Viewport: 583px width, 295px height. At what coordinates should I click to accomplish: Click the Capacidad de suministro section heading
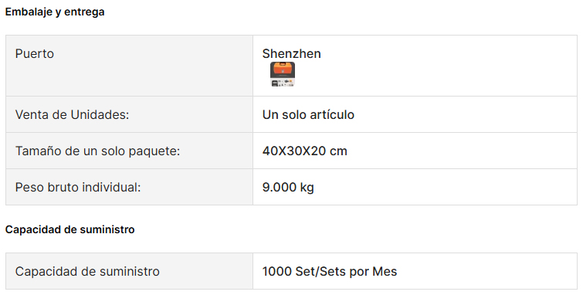[70, 229]
